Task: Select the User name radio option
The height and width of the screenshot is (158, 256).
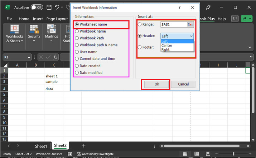Action: point(86,52)
